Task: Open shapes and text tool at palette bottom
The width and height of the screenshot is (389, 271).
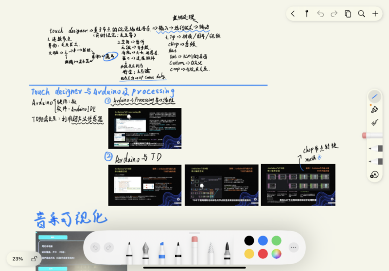Action: click(x=374, y=175)
